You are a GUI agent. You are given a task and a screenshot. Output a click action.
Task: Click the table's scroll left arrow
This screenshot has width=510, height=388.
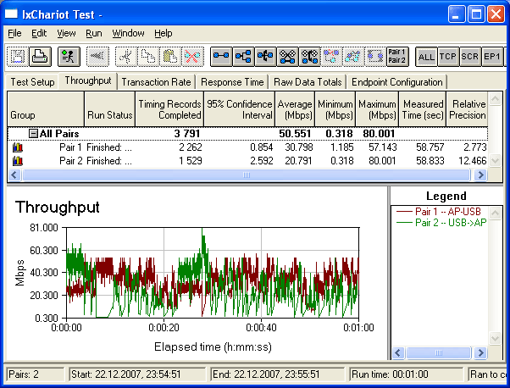pyautogui.click(x=14, y=175)
